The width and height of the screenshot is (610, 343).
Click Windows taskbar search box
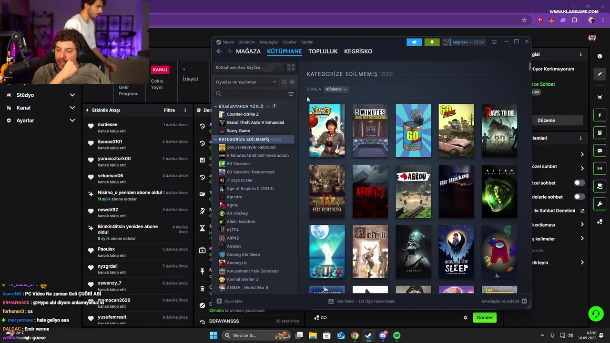pos(257,335)
